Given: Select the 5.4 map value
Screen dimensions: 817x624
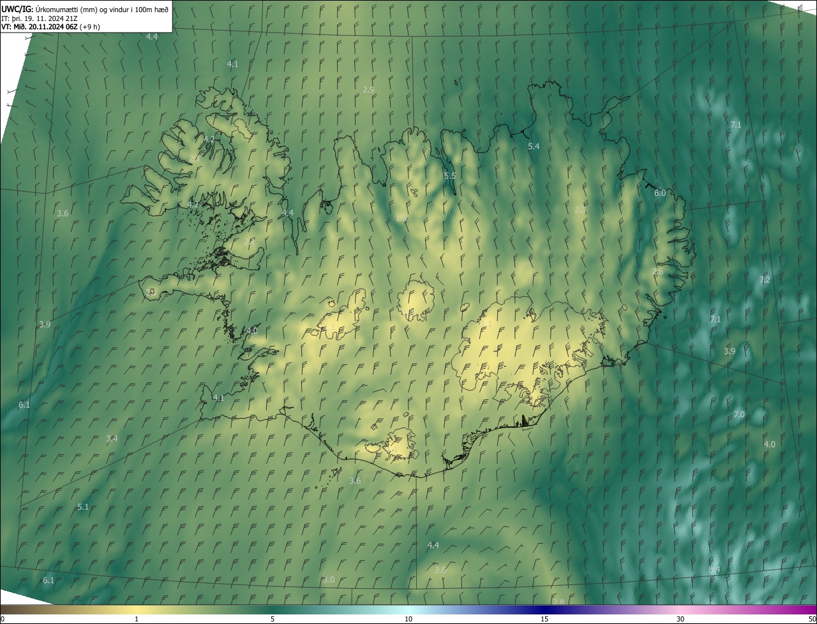Looking at the screenshot, I should click(534, 146).
